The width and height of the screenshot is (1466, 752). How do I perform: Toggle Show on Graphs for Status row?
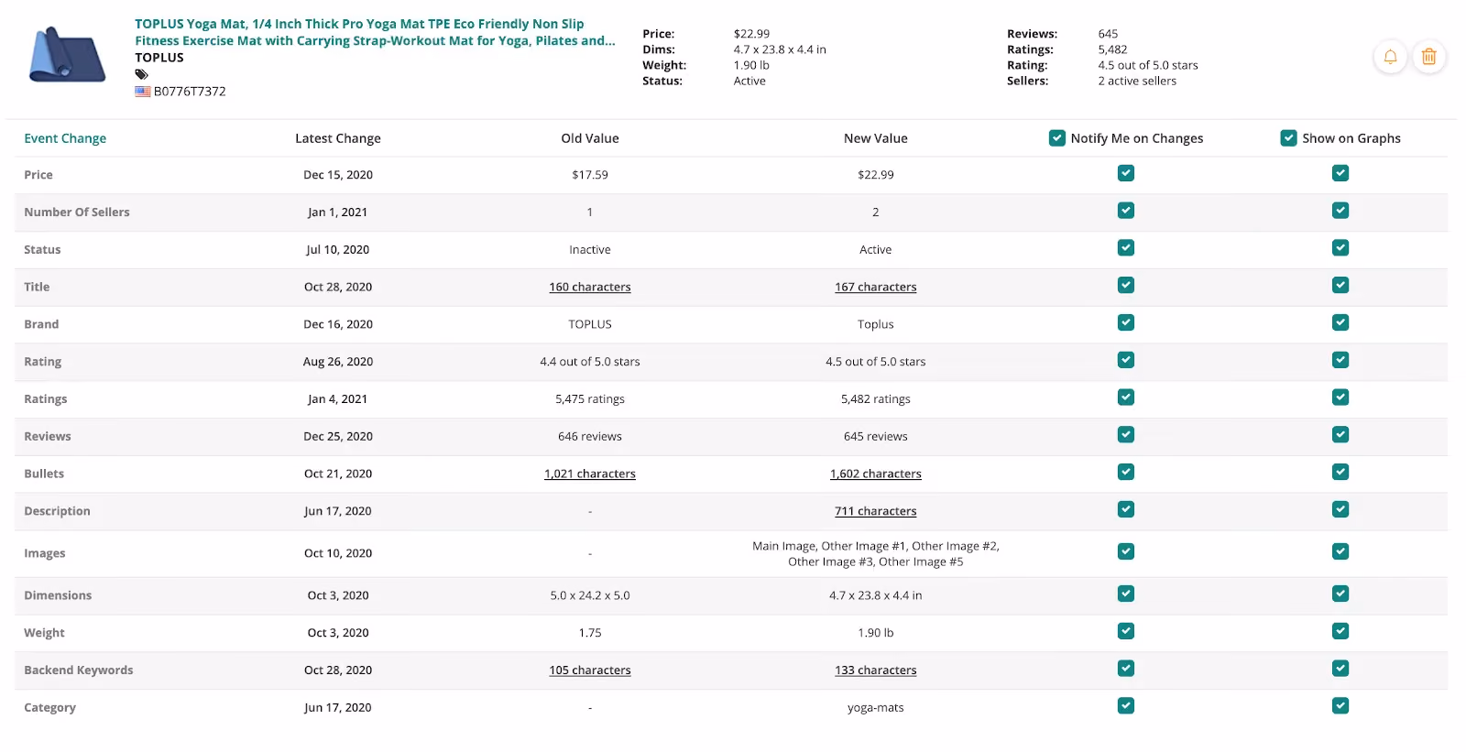1340,248
